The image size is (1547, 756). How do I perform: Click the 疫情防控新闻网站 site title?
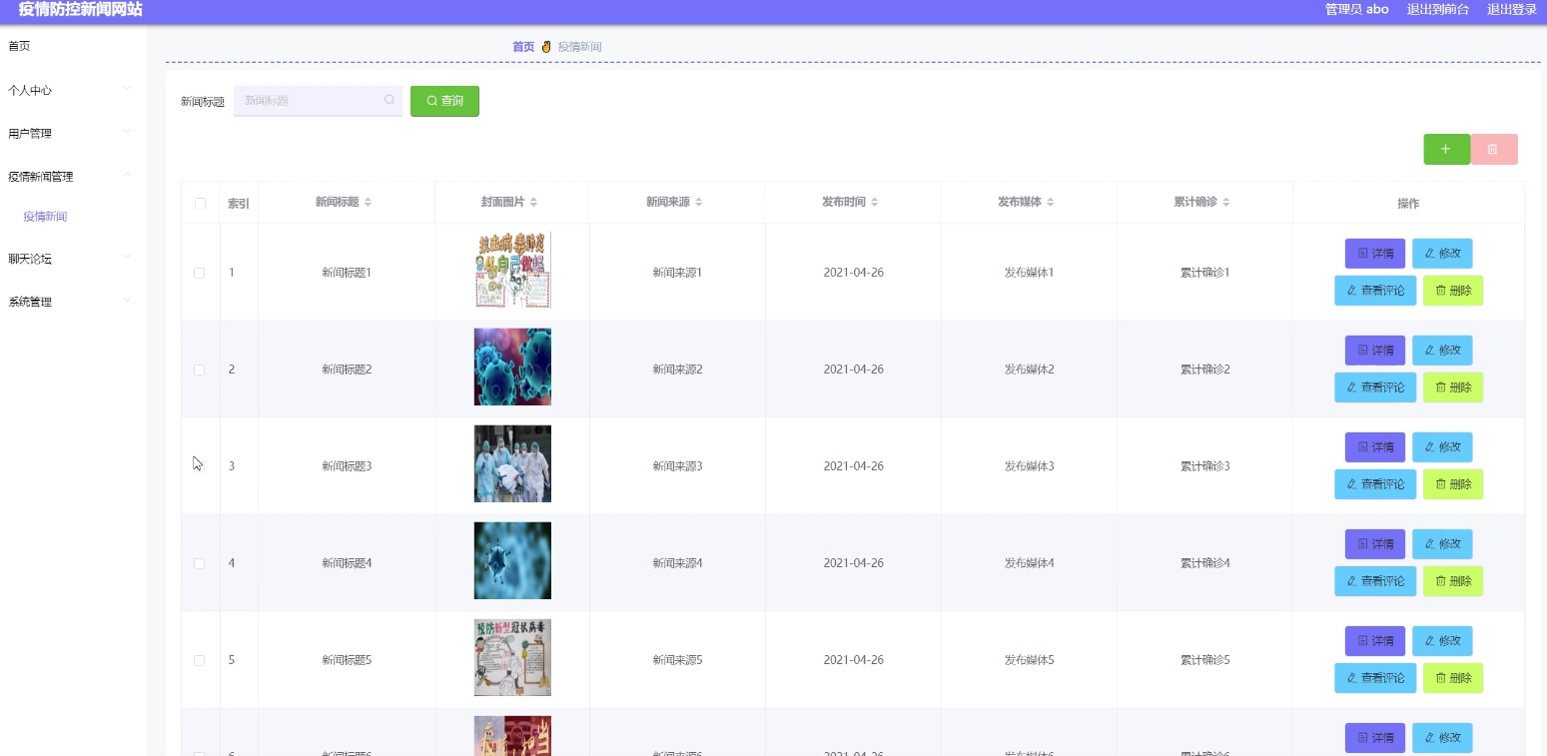point(80,10)
